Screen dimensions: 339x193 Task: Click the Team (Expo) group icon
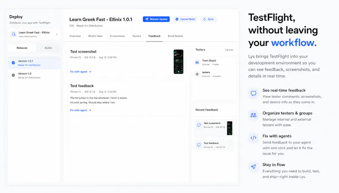tap(197, 62)
